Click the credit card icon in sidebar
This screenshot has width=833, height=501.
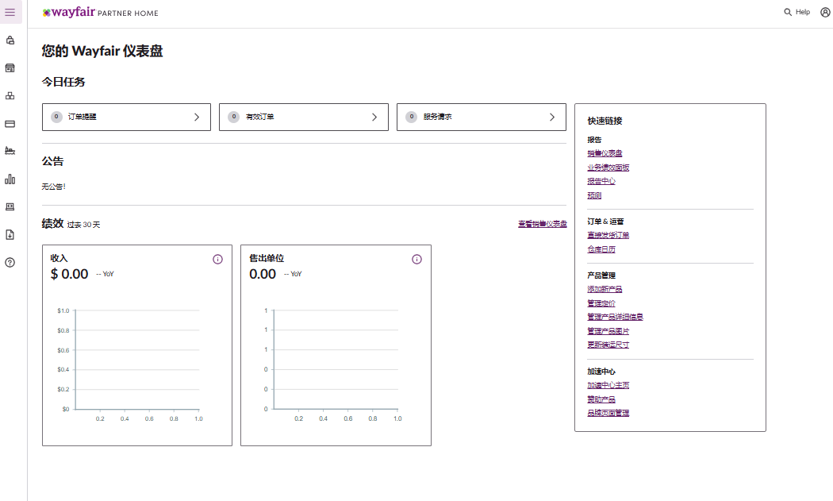click(x=10, y=124)
